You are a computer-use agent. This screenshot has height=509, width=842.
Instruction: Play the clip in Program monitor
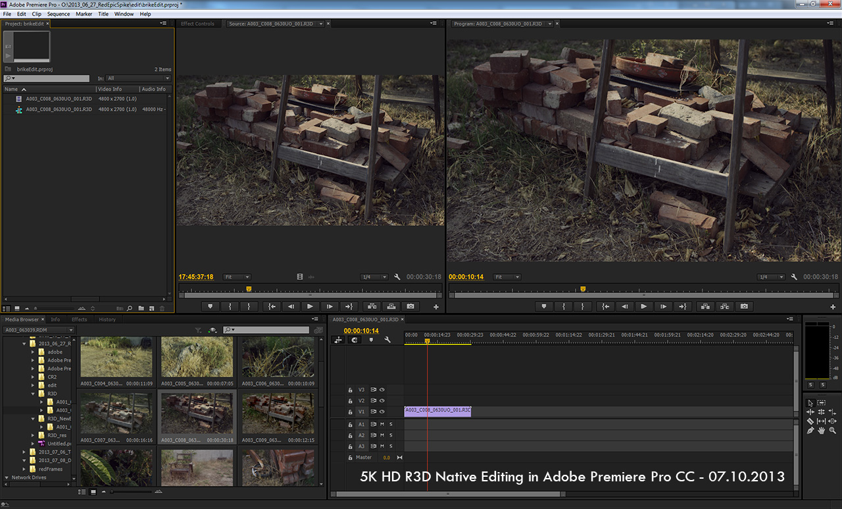pos(644,306)
